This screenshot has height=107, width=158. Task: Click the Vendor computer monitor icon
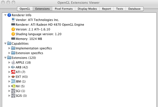click(13, 20)
